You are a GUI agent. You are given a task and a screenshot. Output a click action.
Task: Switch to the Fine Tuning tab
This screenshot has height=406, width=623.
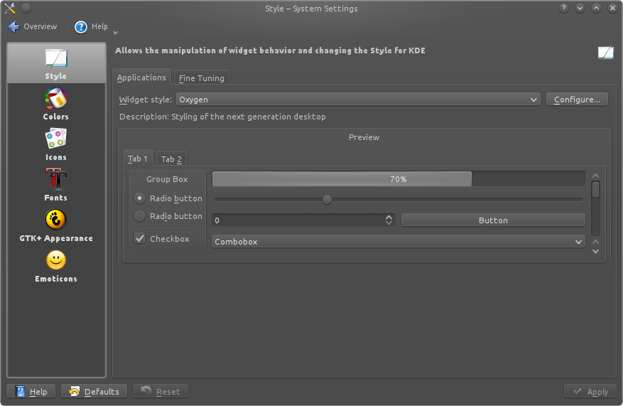click(202, 78)
